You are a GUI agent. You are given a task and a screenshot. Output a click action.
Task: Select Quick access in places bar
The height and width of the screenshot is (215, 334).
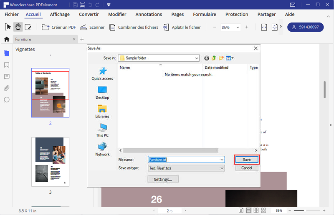pos(102,74)
